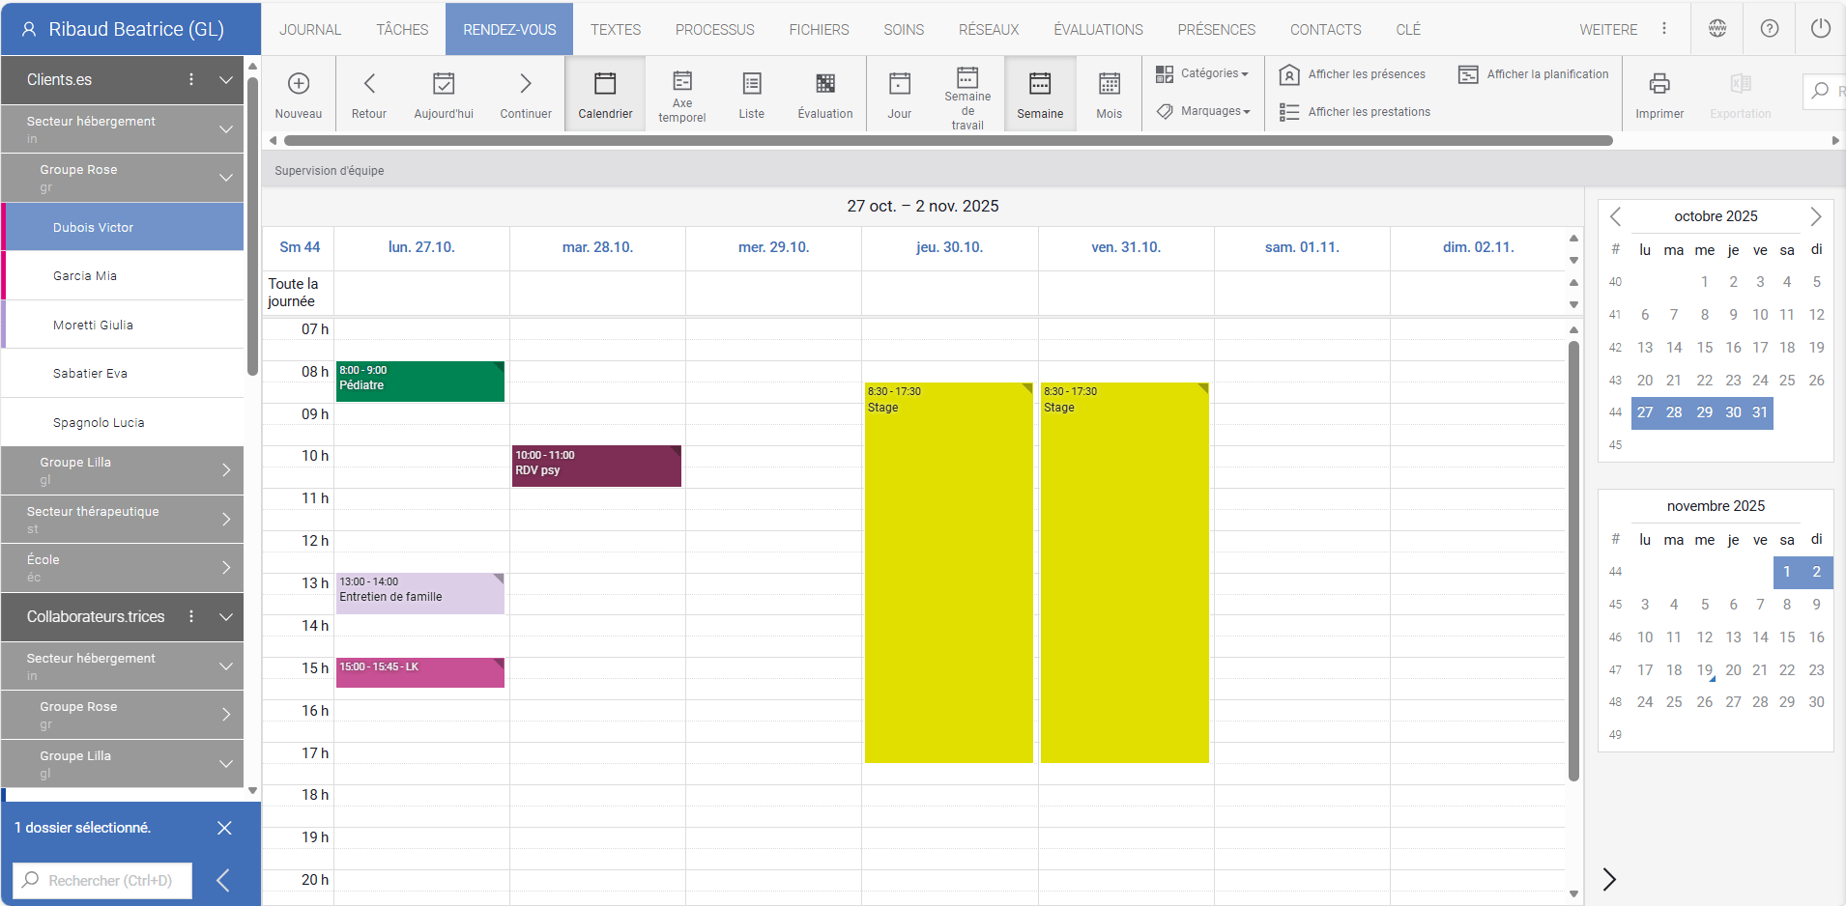Open the Catégories dropdown
Image resolution: width=1846 pixels, height=906 pixels.
pos(1203,73)
